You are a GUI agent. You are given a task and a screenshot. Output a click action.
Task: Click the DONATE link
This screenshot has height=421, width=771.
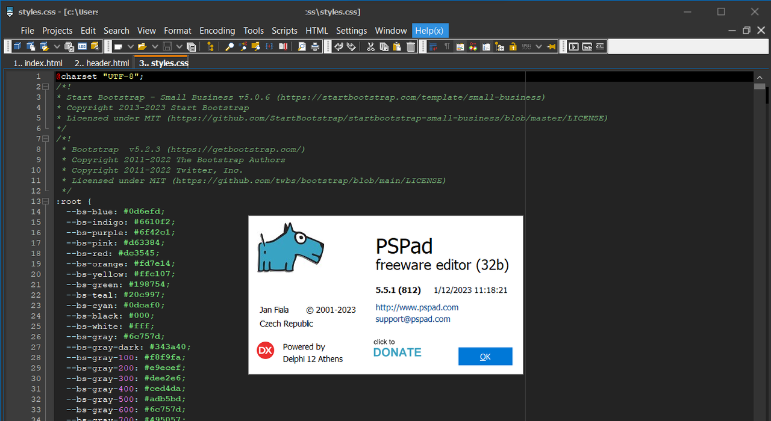pyautogui.click(x=397, y=352)
